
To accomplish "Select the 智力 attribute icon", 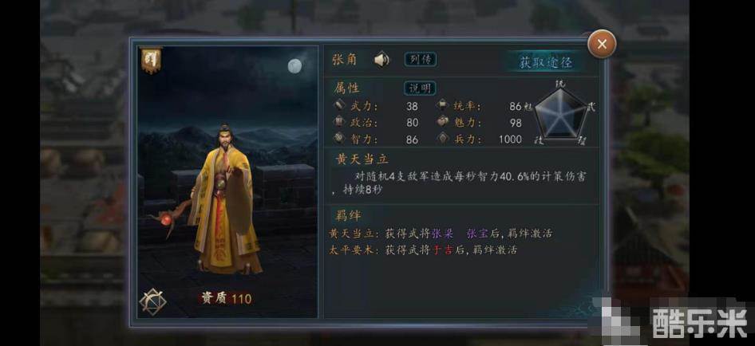I will [339, 139].
